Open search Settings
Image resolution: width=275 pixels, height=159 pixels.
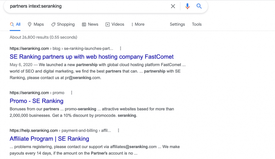coord(177,24)
